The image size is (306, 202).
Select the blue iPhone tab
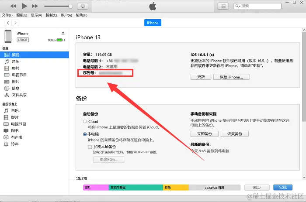click(153, 23)
